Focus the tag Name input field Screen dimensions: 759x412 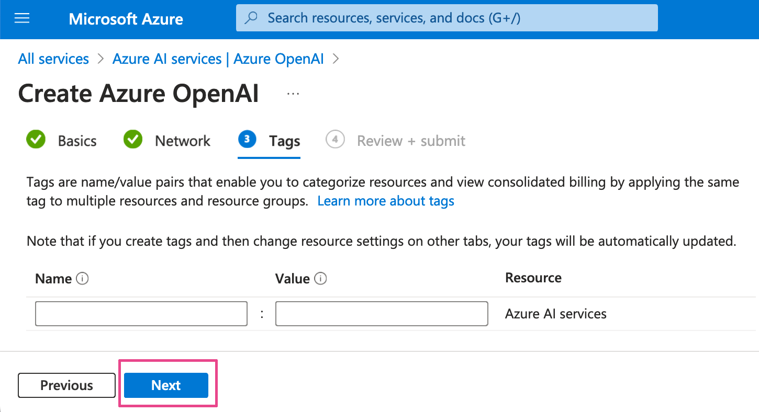(x=141, y=314)
